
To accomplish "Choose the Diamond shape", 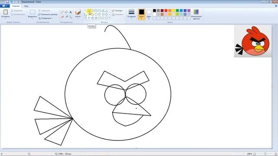I will tap(89, 14).
